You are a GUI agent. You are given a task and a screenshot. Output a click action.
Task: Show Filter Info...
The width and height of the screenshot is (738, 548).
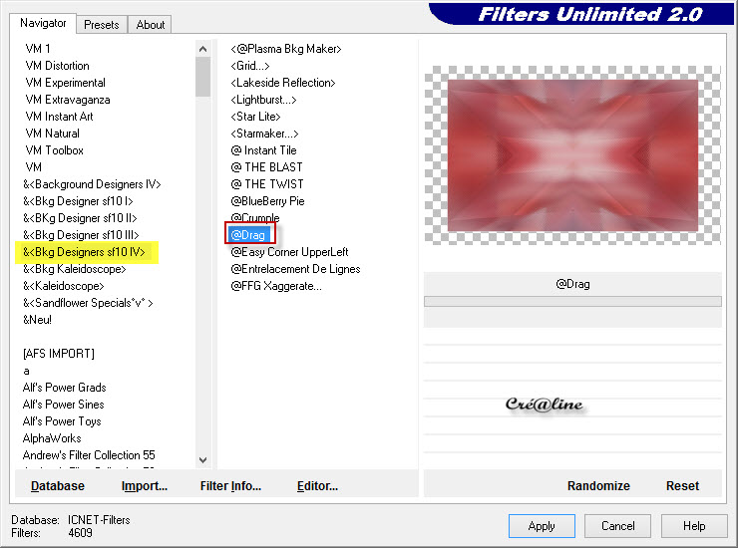tap(230, 486)
